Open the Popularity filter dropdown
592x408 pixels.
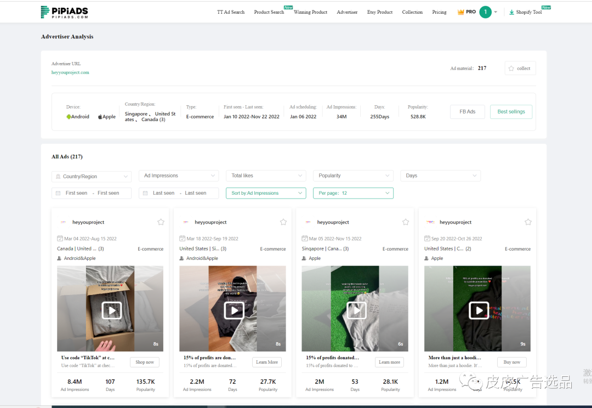[353, 175]
